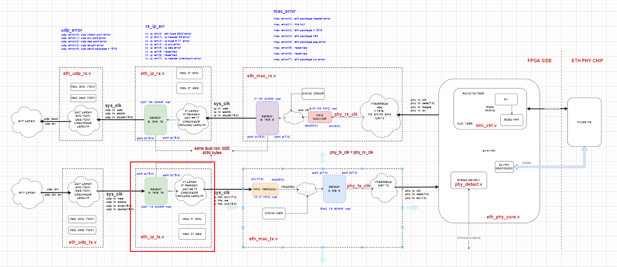Click the phy_tx_clk red label near MAC TX BRAM

click(x=359, y=186)
